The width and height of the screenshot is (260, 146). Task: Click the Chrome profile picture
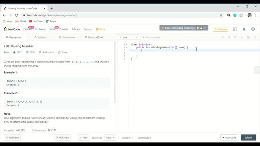click(x=249, y=15)
